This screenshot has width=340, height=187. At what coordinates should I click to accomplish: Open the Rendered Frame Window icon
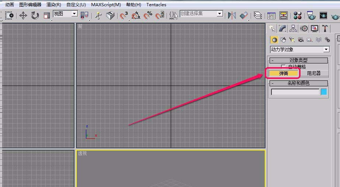click(323, 15)
